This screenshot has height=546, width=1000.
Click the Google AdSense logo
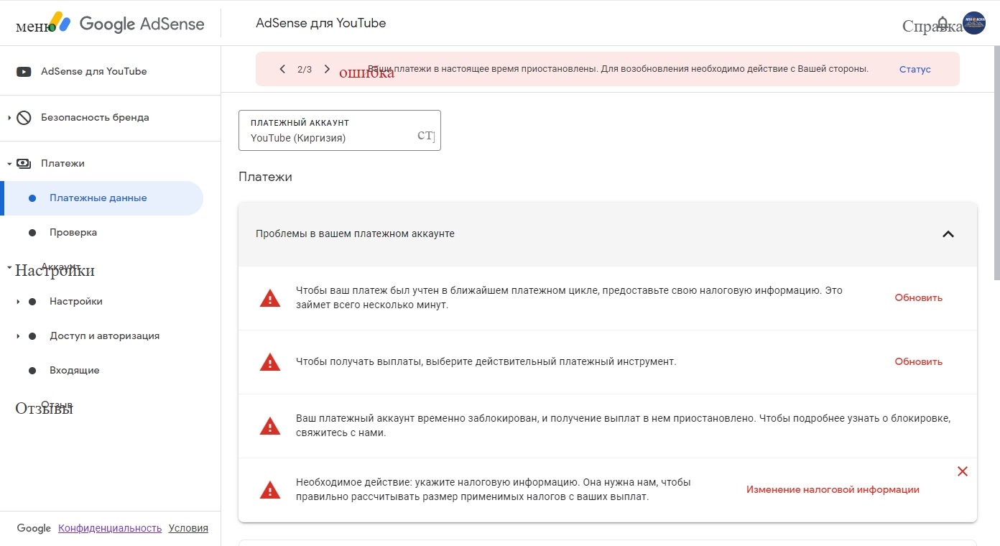[126, 23]
